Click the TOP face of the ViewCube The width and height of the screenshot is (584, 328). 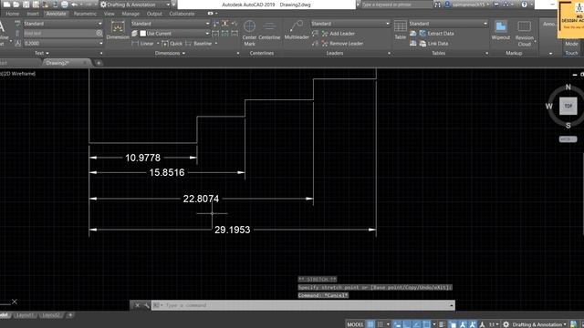click(568, 106)
